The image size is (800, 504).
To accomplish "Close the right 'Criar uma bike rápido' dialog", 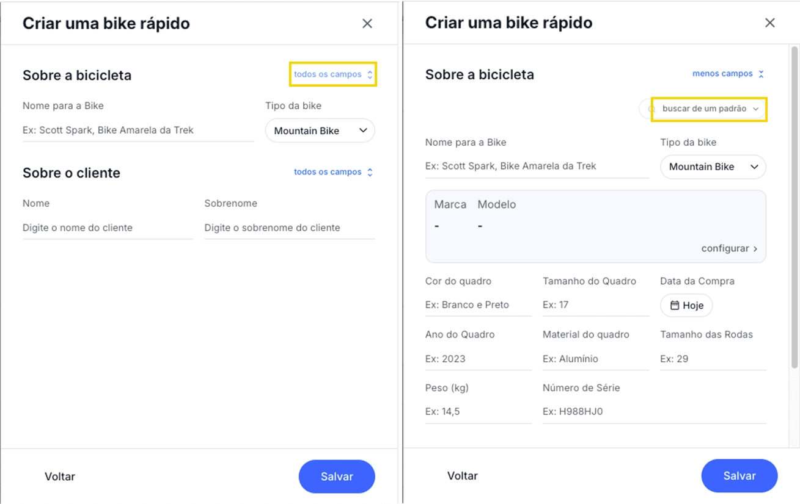I will pos(770,23).
